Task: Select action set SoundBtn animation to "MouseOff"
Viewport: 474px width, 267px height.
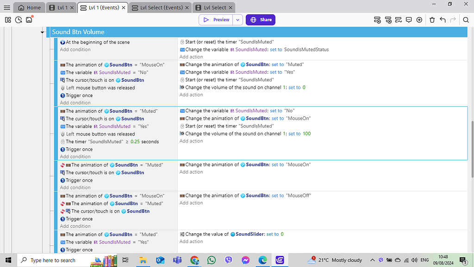Action: [x=245, y=195]
